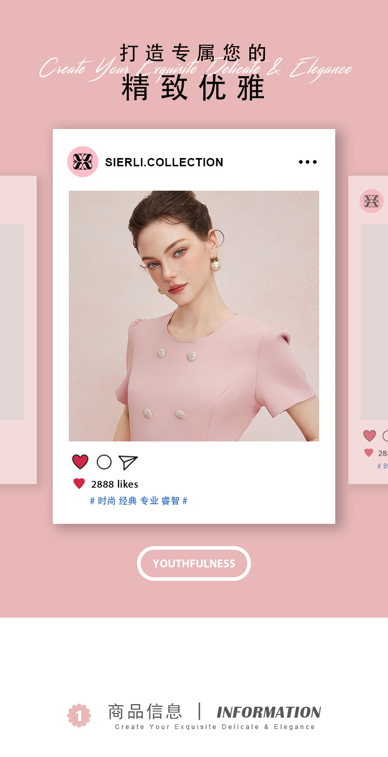Screen dimensions: 388x757
Task: Click the SIERLI.COLLECTION pink profile logo
Action: coord(83,162)
